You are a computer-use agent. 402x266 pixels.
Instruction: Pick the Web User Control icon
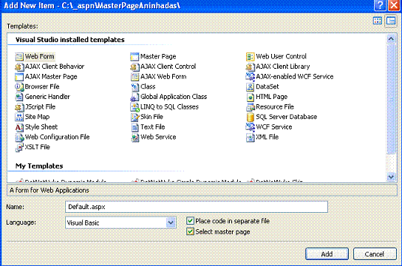tap(250, 56)
